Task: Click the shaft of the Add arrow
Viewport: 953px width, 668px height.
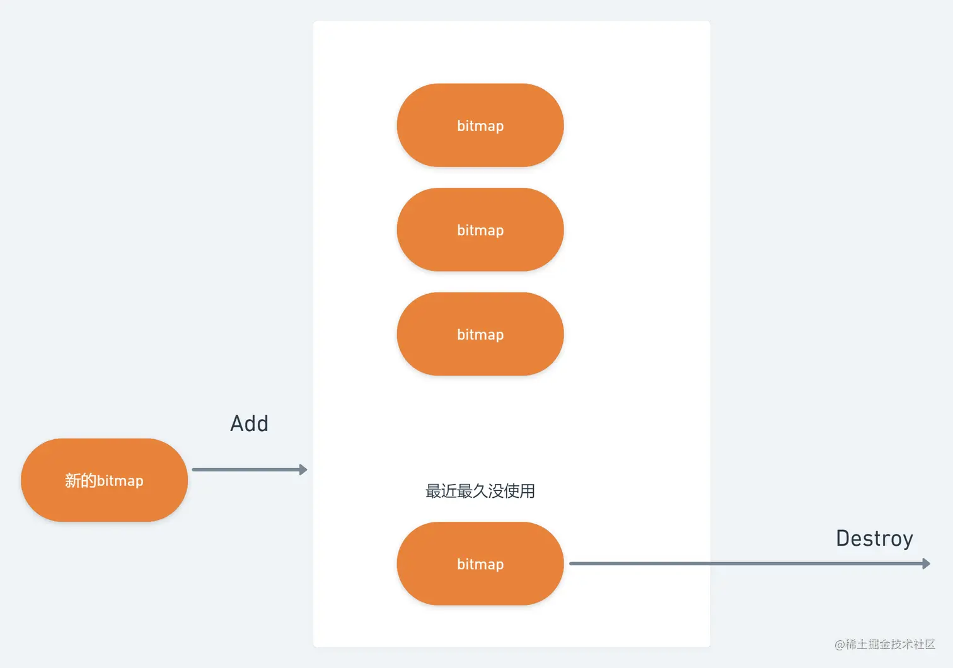Action: coord(246,469)
